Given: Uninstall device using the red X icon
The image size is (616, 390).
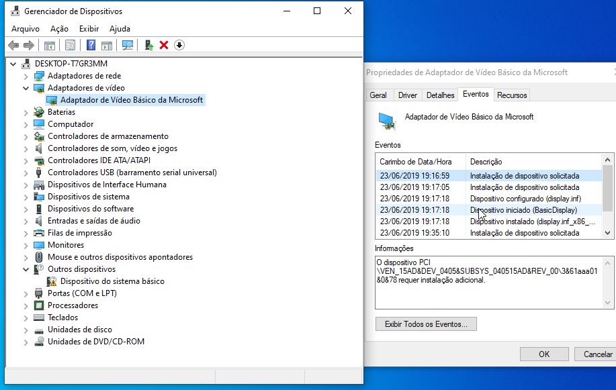Looking at the screenshot, I should (164, 45).
